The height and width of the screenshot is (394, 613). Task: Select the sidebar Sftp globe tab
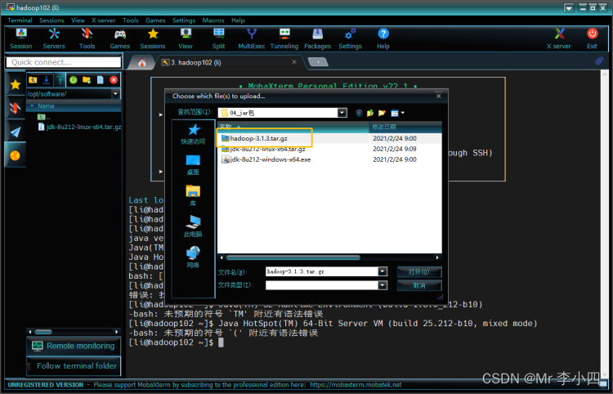point(16,155)
